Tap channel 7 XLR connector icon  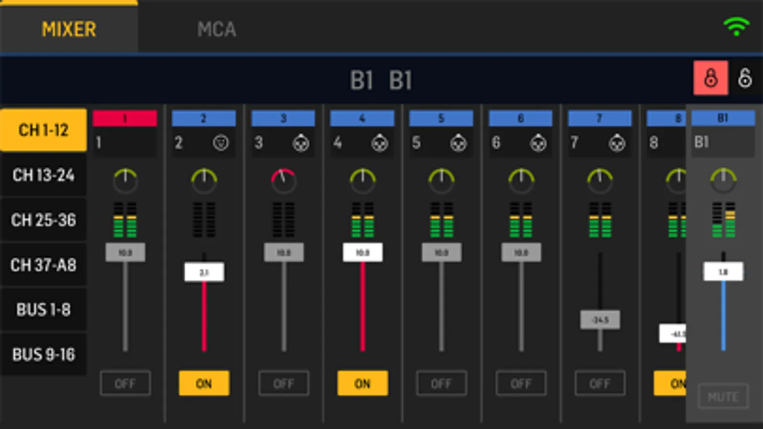click(x=617, y=143)
